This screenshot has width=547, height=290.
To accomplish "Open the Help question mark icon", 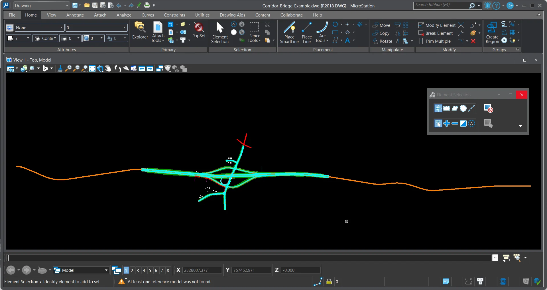I will coord(496,5).
